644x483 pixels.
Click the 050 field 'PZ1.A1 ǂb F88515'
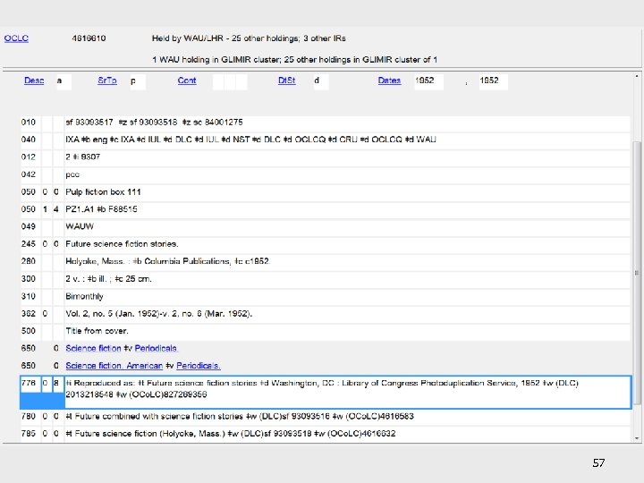(x=101, y=209)
